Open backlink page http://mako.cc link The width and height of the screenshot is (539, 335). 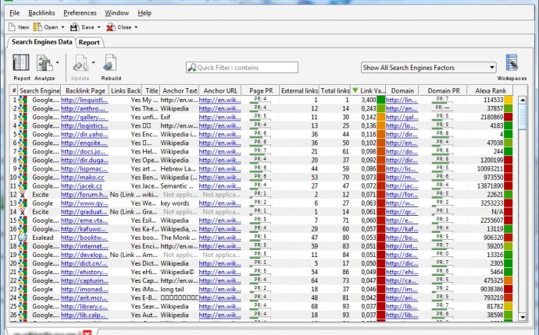[x=83, y=178]
